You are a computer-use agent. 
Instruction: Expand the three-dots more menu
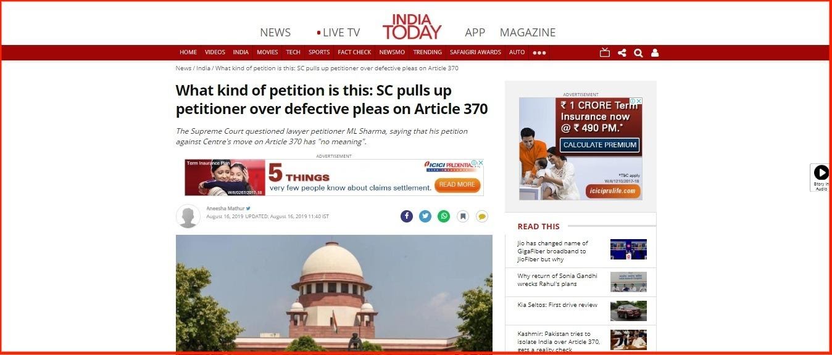tap(539, 52)
